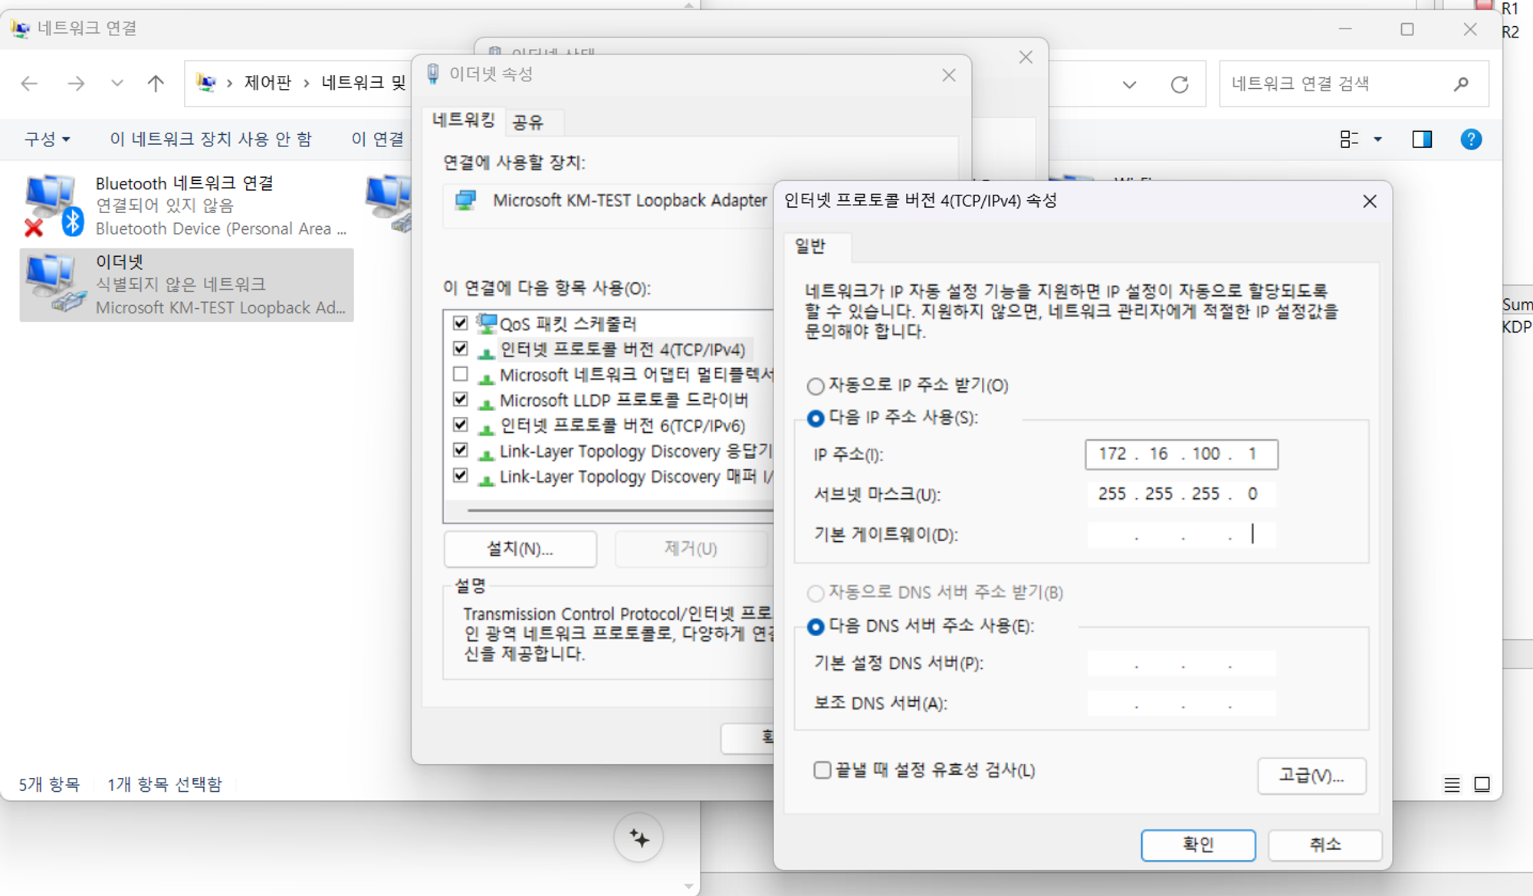
Task: Click the up-arrow parent folder icon
Action: pos(156,84)
